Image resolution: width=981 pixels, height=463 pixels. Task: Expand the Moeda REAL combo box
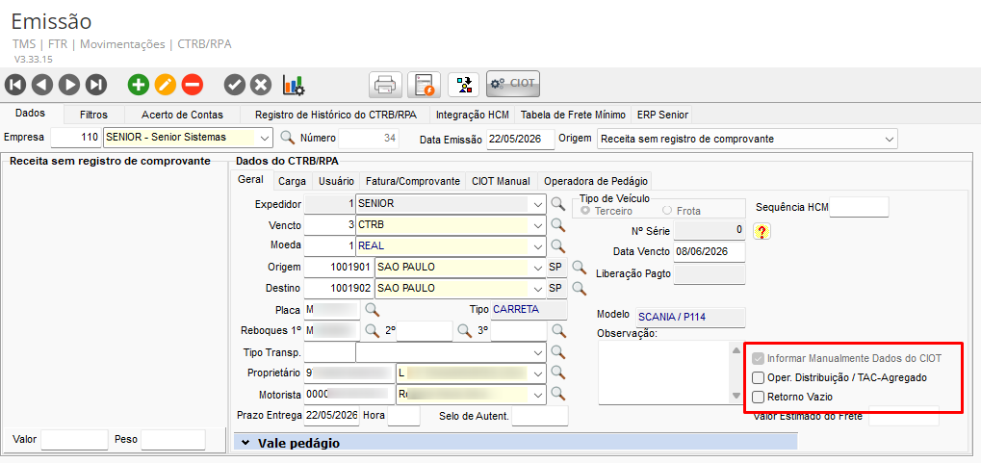pos(537,245)
